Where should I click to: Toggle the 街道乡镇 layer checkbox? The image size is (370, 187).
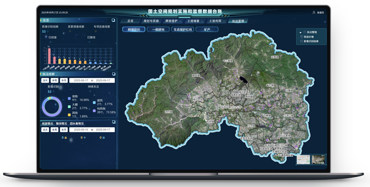point(302,36)
